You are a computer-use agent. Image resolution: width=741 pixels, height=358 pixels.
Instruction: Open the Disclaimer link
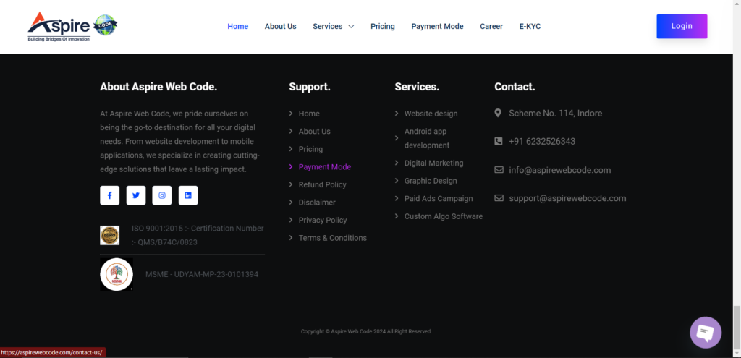(x=317, y=203)
